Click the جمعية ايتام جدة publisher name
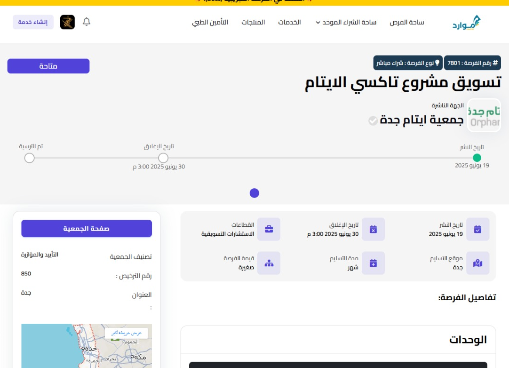Screen dimensions: 509x368 [422, 120]
